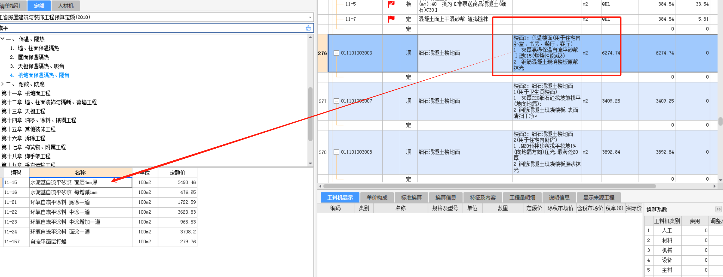Click 含税市场价 column header
This screenshot has height=277, width=723.
tap(590, 208)
